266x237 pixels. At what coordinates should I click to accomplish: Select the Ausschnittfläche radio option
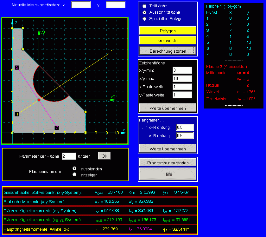click(x=145, y=12)
